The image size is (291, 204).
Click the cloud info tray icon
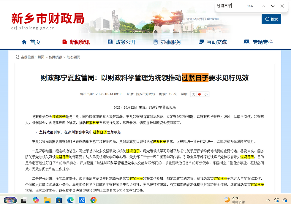[x=285, y=200]
